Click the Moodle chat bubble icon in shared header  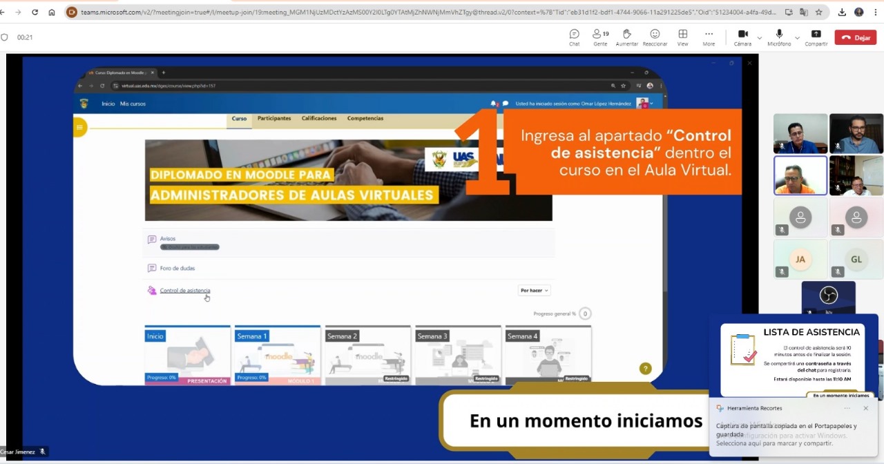(x=506, y=104)
